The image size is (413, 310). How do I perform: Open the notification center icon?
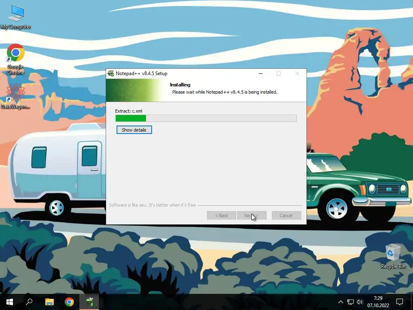point(400,302)
